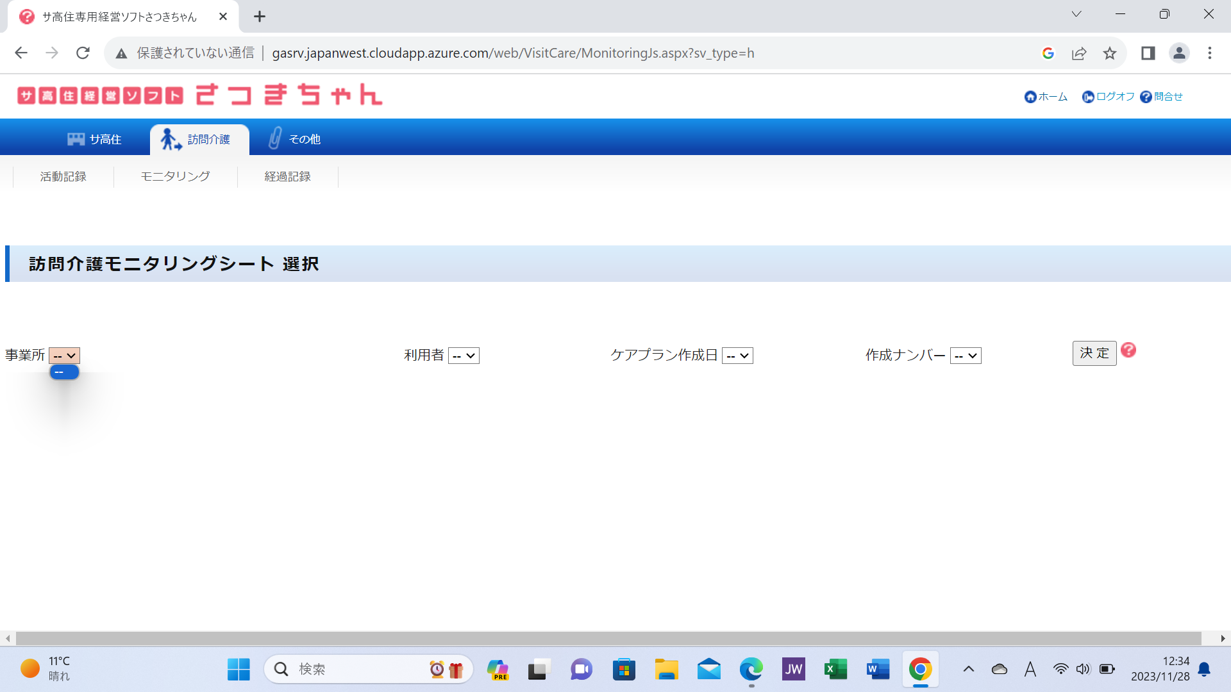Click the さつきちゃん site logo
1231x692 pixels.
[x=199, y=95]
